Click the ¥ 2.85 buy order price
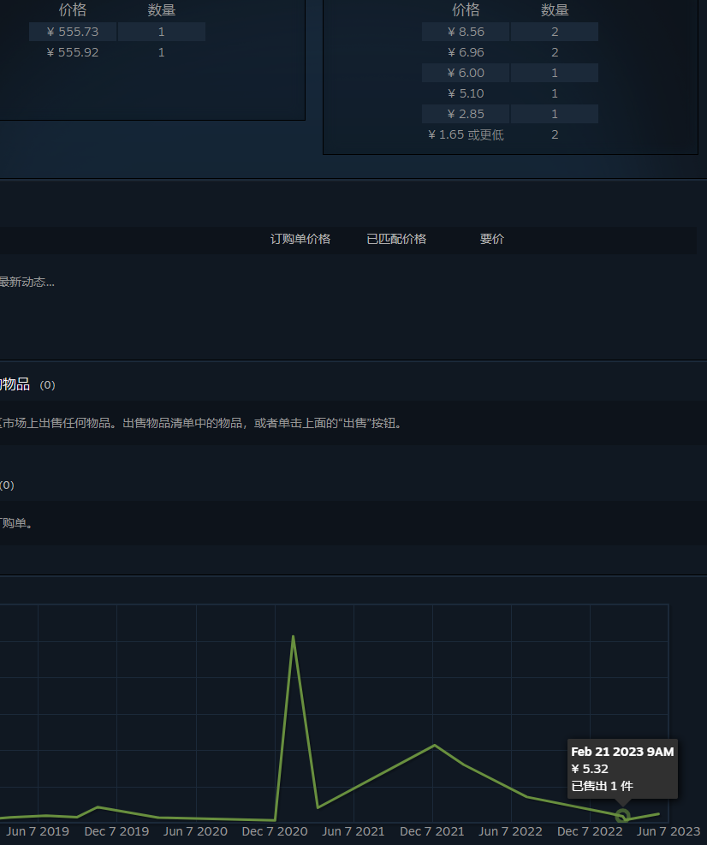This screenshot has height=845, width=707. tap(466, 114)
